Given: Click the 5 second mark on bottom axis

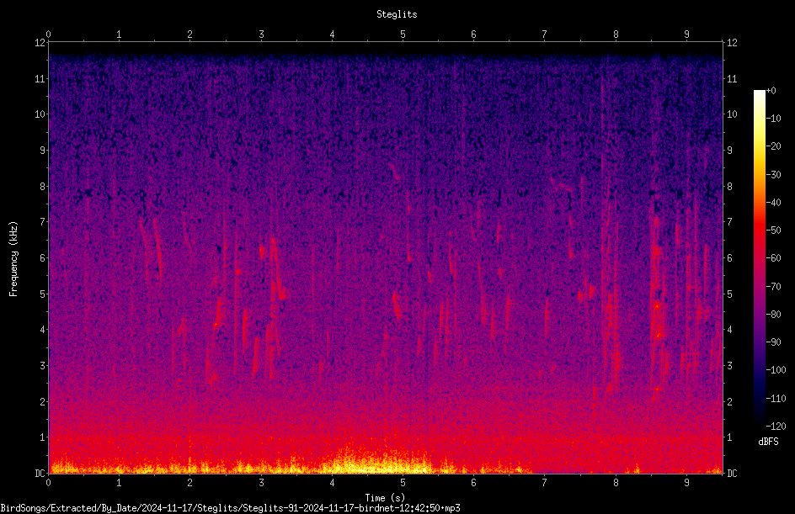Looking at the screenshot, I should (403, 483).
